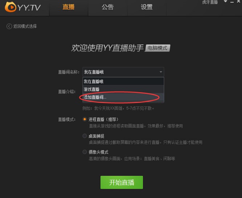The image size is (242, 198).
Task: Open the title bar dropdown menu icon
Action: click(225, 1)
